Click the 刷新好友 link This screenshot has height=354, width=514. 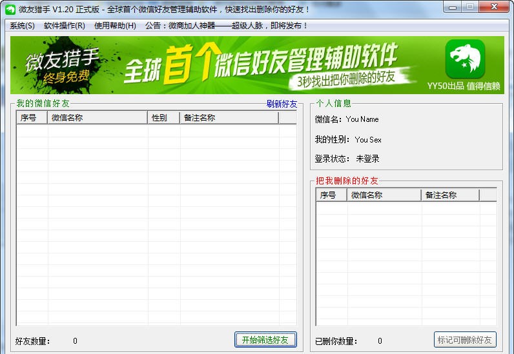[x=282, y=104]
